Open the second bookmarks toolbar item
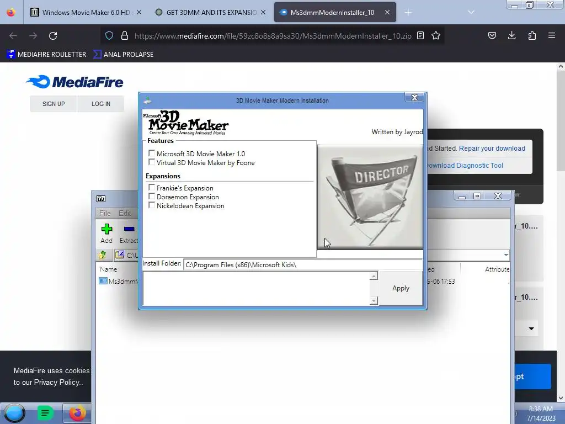The height and width of the screenshot is (424, 565). click(123, 55)
